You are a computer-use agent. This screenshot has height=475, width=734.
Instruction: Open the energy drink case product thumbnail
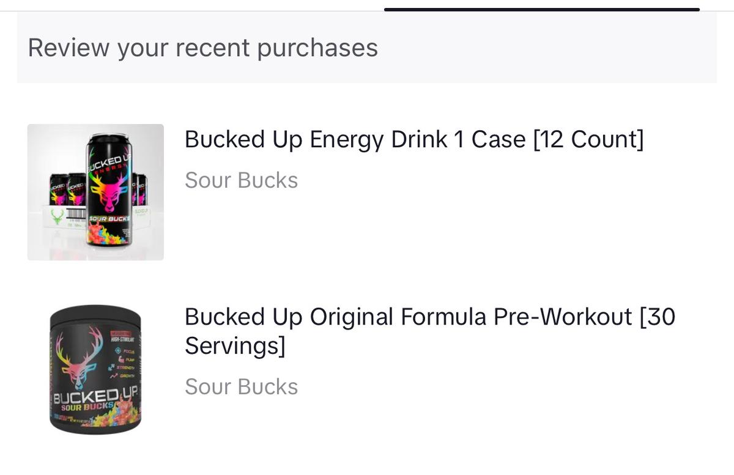[x=95, y=192]
